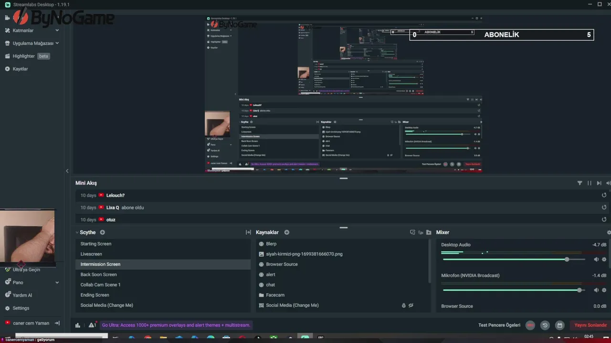Click the Kaynaklar audio-camera icon
611x343 pixels.
[421, 232]
